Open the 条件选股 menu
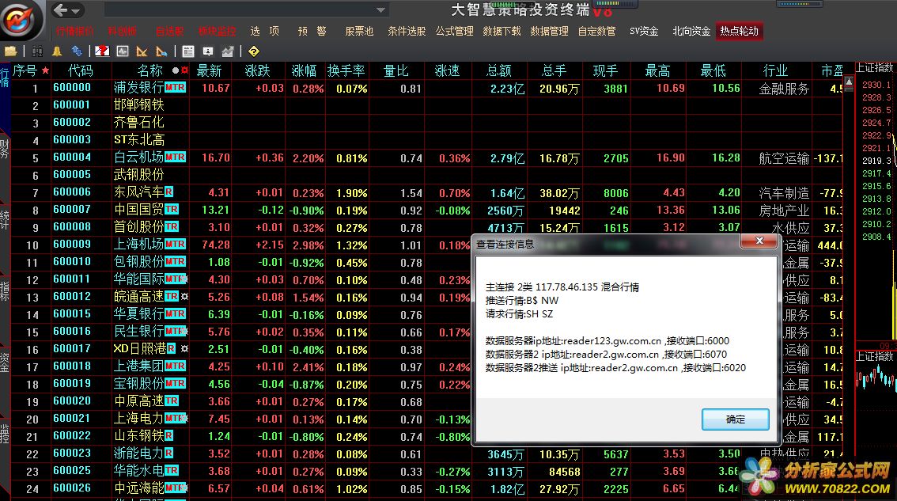The image size is (897, 501). coord(407,31)
